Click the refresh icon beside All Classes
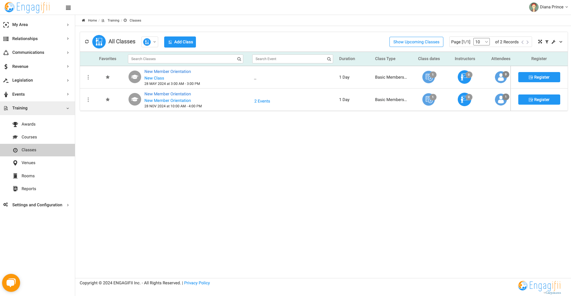 [x=87, y=42]
